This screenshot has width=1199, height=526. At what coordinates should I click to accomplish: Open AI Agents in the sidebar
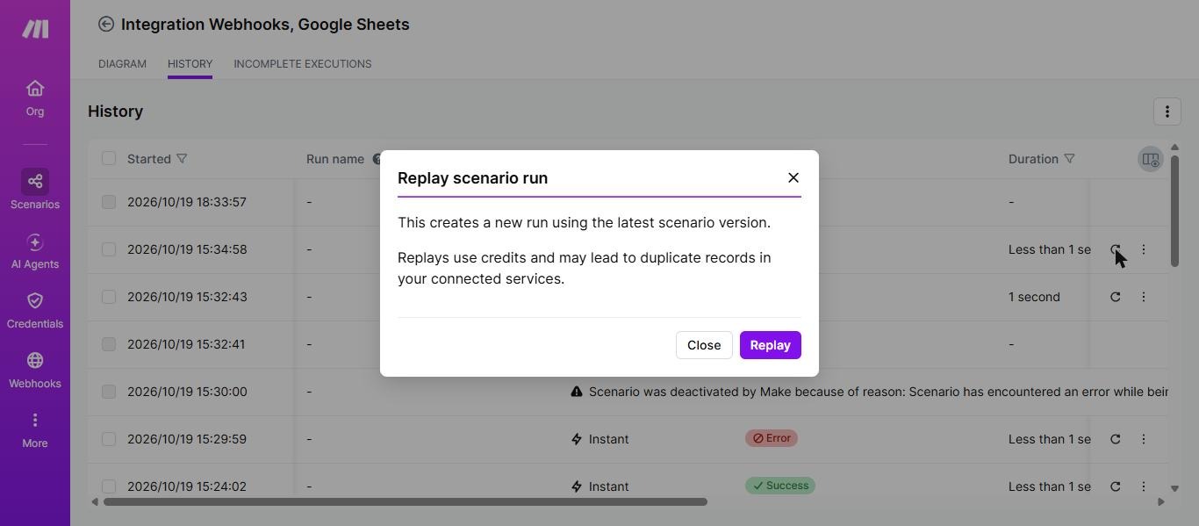pyautogui.click(x=35, y=251)
